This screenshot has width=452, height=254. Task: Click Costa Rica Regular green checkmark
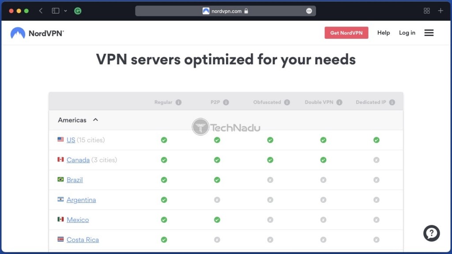164,239
